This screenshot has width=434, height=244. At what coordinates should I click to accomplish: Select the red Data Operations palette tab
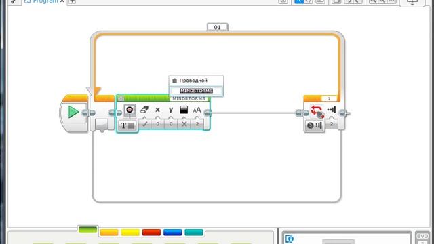(151, 232)
